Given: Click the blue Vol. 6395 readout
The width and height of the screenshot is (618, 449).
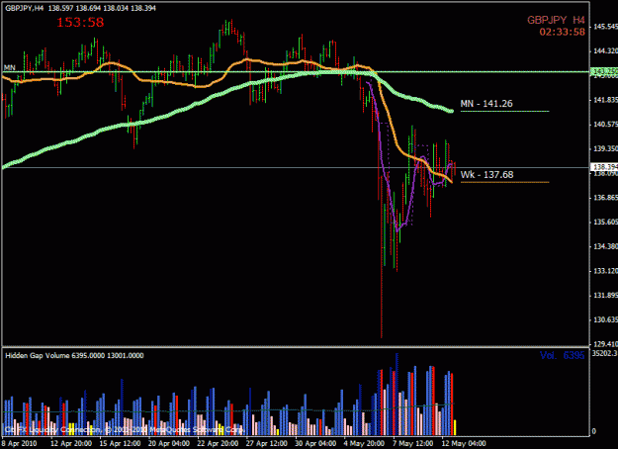Looking at the screenshot, I should [562, 356].
